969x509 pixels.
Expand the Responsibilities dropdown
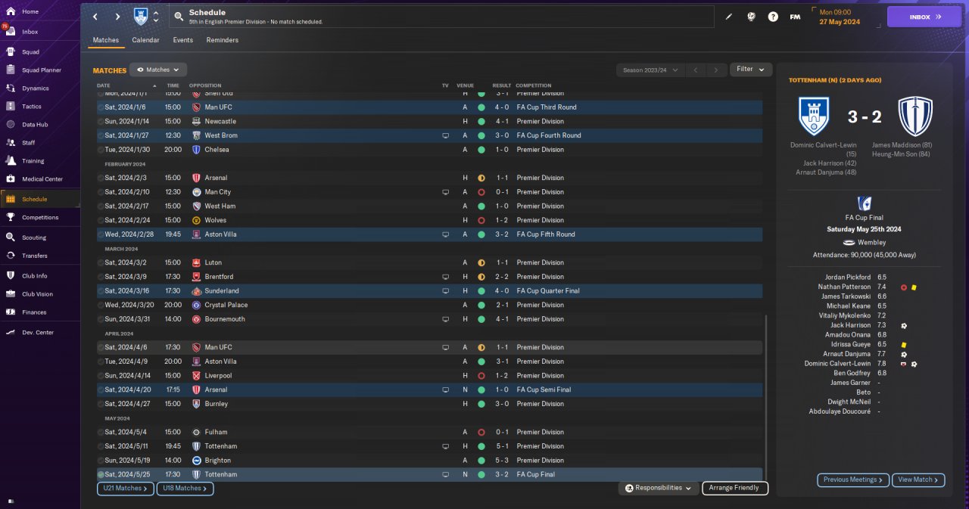click(659, 489)
